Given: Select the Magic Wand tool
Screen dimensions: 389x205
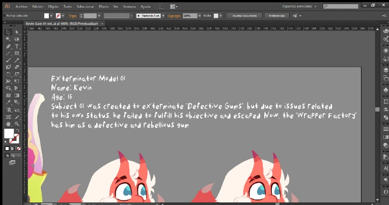Looking at the screenshot, I should [8, 39].
